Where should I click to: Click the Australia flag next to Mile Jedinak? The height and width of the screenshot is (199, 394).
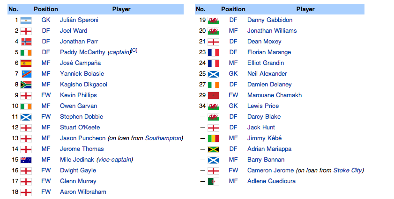[x=26, y=160]
